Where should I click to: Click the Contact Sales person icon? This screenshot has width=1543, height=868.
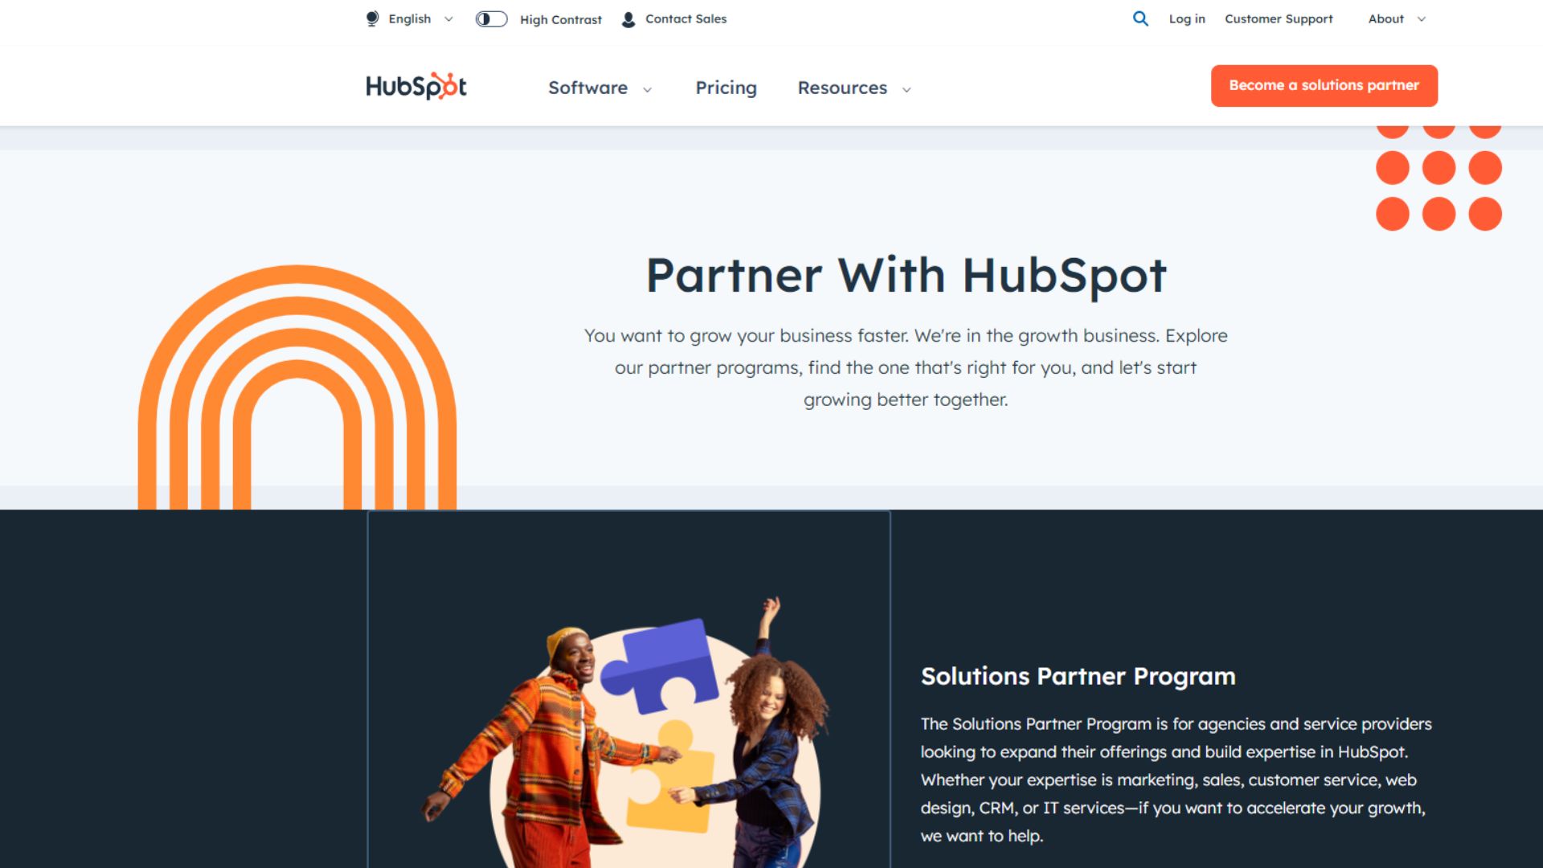pos(628,19)
